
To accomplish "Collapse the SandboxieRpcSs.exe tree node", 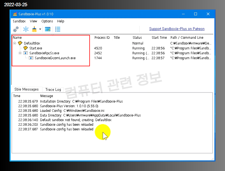I will click(x=20, y=53).
